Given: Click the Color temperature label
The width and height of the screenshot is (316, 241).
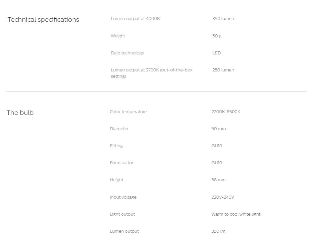Looking at the screenshot, I should [128, 112].
